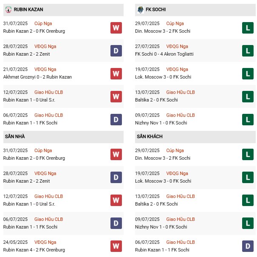Click match Lok. Moscow 3-0 FK Sochi in top list
This screenshot has width=257, height=257.
pyautogui.click(x=162, y=77)
